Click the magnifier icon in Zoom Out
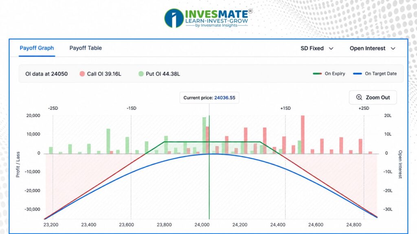Image resolution: width=417 pixels, height=234 pixels. [x=359, y=97]
